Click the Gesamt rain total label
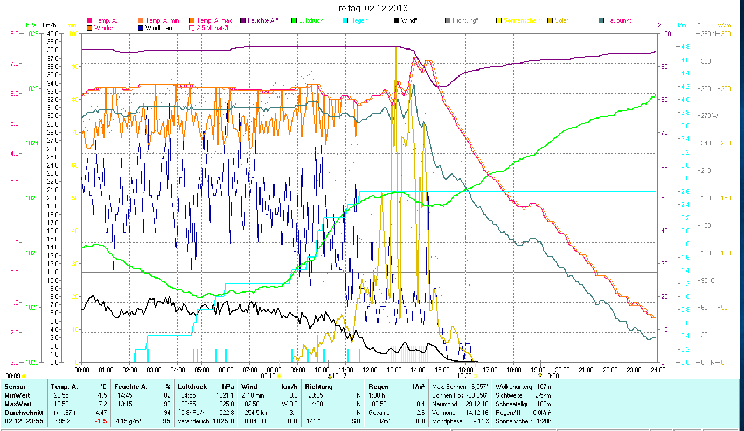Viewport: 744px width, 431px height. coord(380,412)
